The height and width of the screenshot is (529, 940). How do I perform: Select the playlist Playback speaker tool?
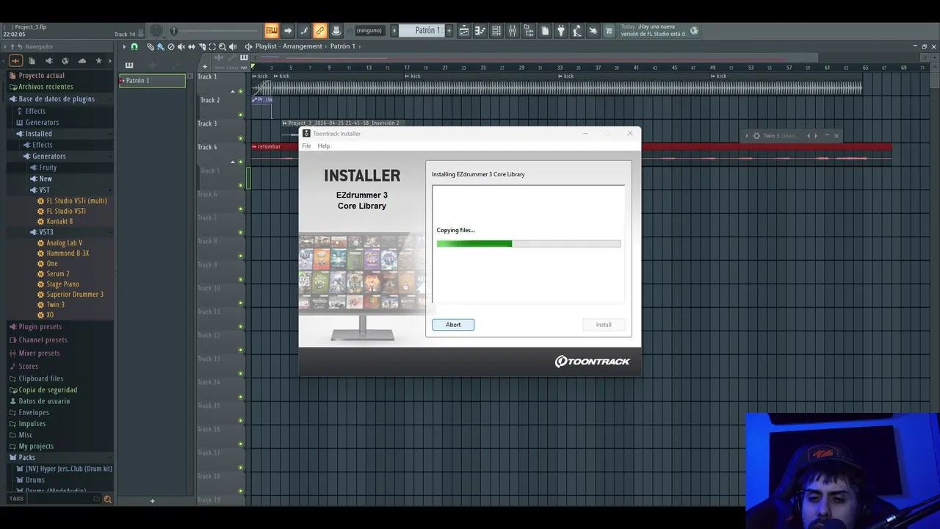click(x=233, y=46)
